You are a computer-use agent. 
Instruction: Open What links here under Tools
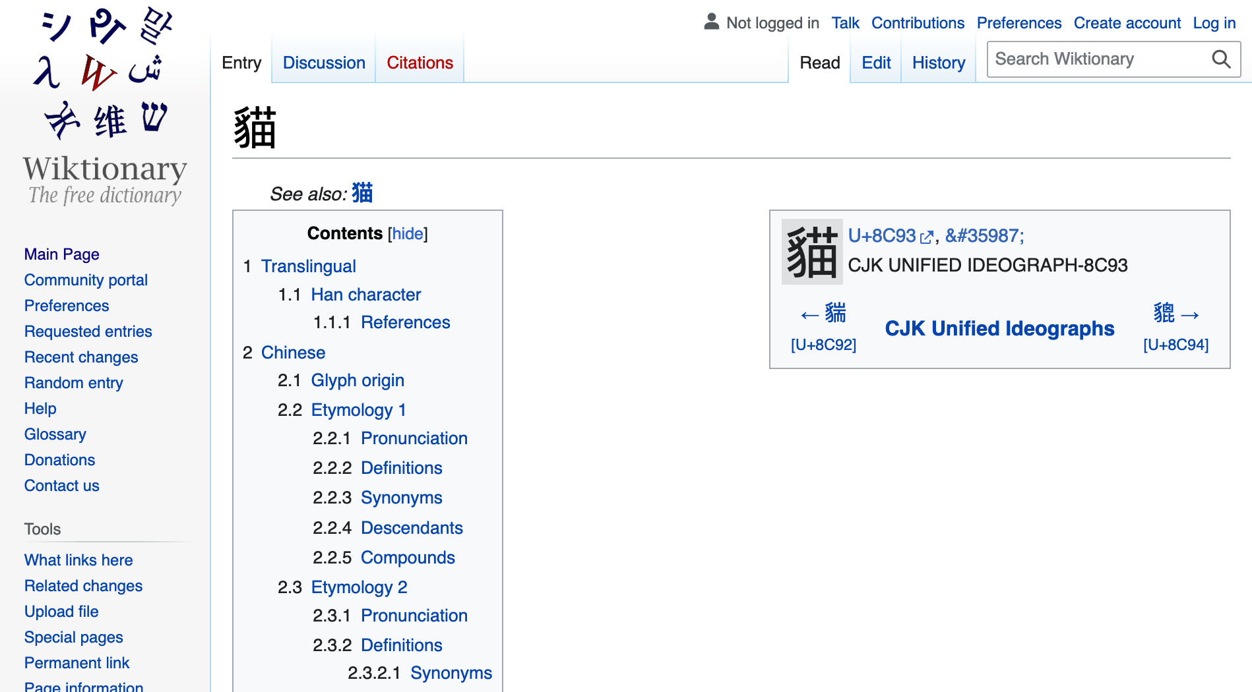[78, 560]
